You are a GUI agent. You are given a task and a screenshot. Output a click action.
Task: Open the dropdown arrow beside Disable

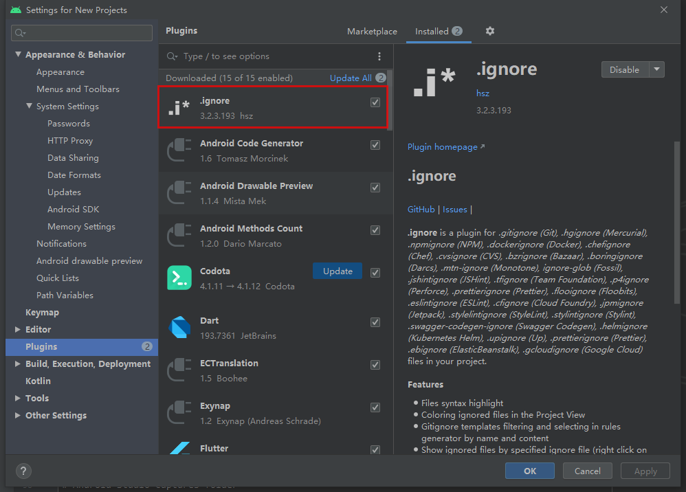pyautogui.click(x=657, y=69)
